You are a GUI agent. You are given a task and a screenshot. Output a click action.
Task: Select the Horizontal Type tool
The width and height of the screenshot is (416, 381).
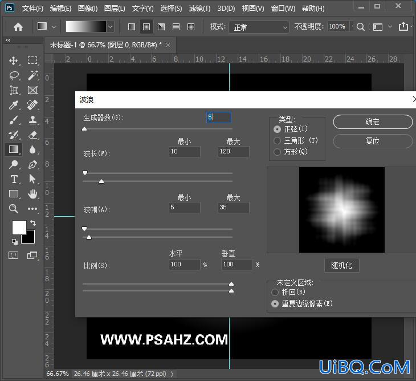point(14,179)
